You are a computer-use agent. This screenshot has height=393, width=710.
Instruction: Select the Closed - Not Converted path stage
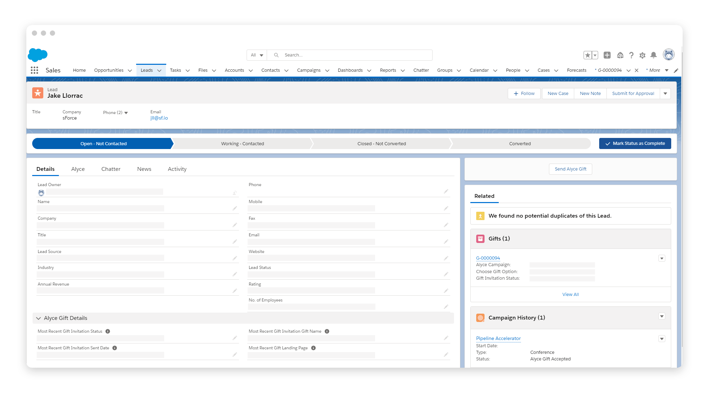pos(381,144)
